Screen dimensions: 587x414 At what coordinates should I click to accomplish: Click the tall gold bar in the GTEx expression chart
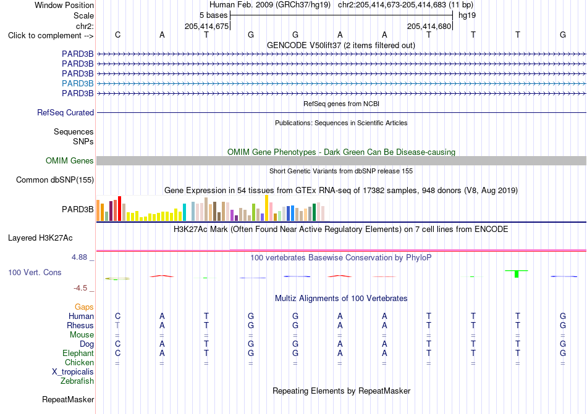coord(266,208)
